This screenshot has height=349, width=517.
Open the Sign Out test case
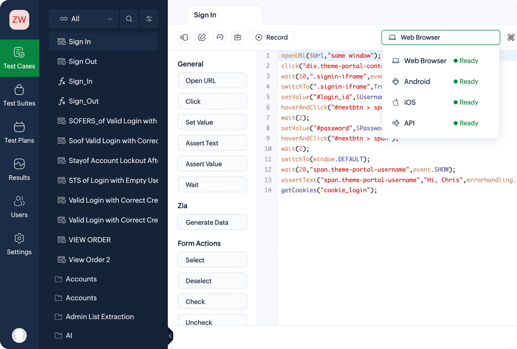(x=103, y=61)
